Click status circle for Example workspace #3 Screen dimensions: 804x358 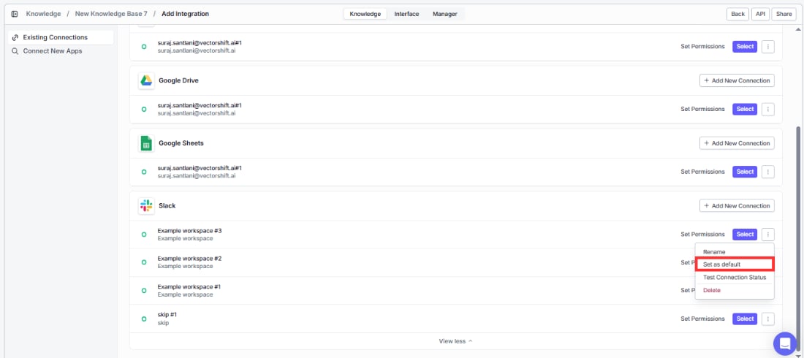pos(144,235)
